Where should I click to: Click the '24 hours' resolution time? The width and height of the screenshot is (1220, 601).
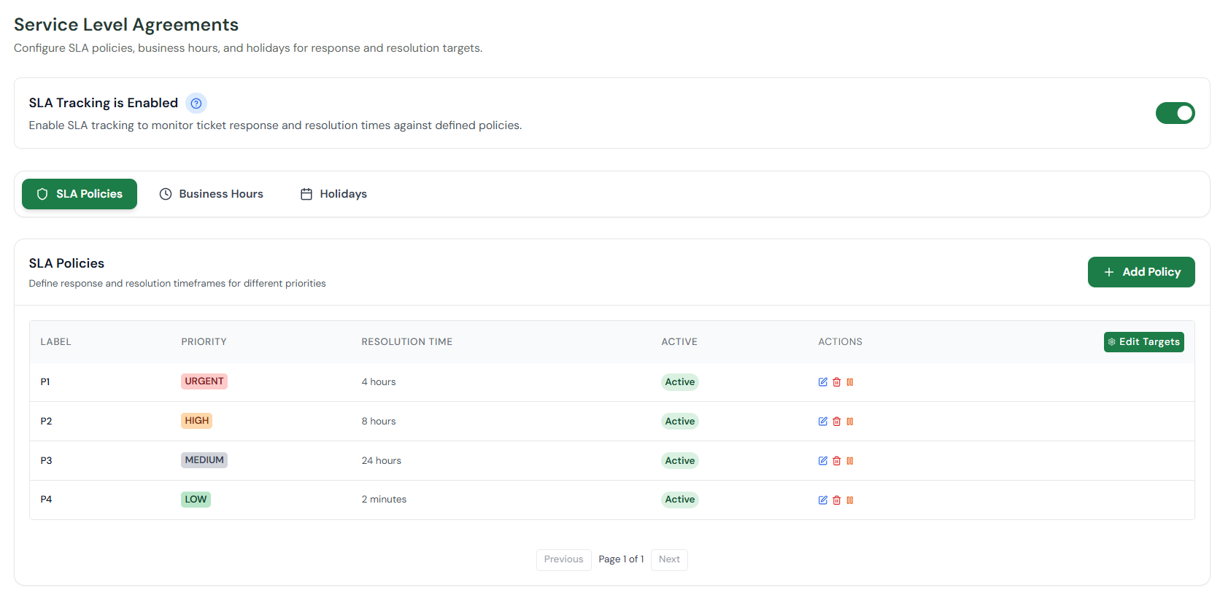tap(382, 461)
